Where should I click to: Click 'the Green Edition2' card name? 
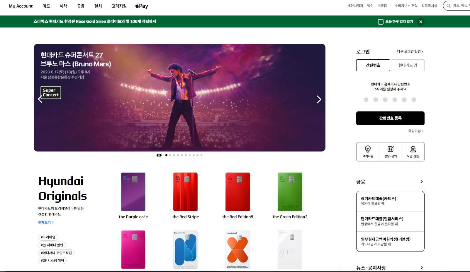click(290, 217)
